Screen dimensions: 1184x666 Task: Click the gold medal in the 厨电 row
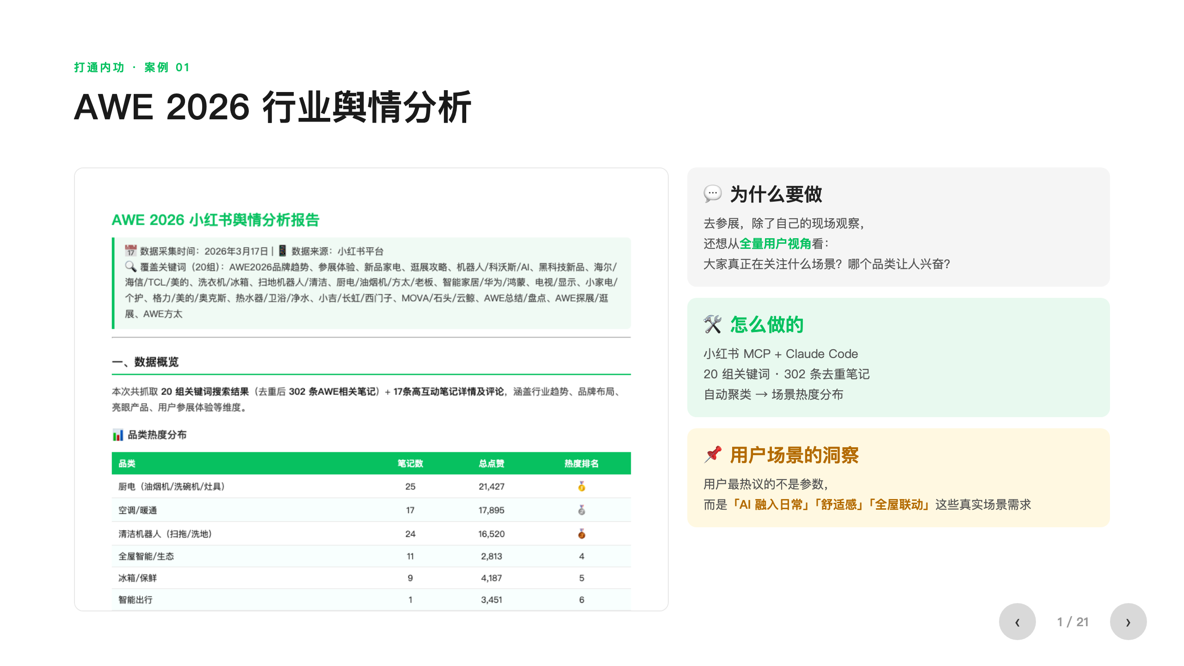tap(581, 486)
